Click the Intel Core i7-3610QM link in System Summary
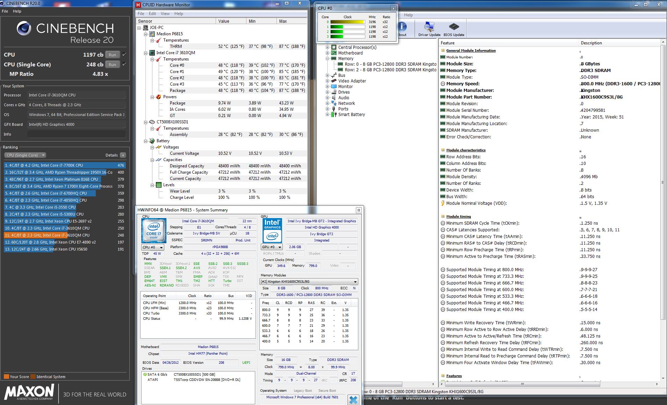This screenshot has height=405, width=667. click(198, 221)
